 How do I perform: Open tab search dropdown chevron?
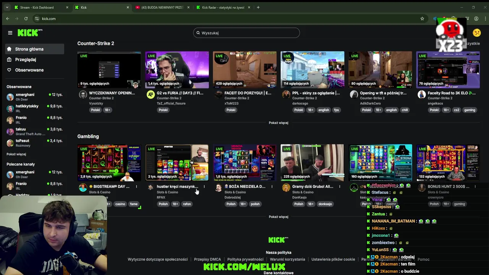coord(7,7)
